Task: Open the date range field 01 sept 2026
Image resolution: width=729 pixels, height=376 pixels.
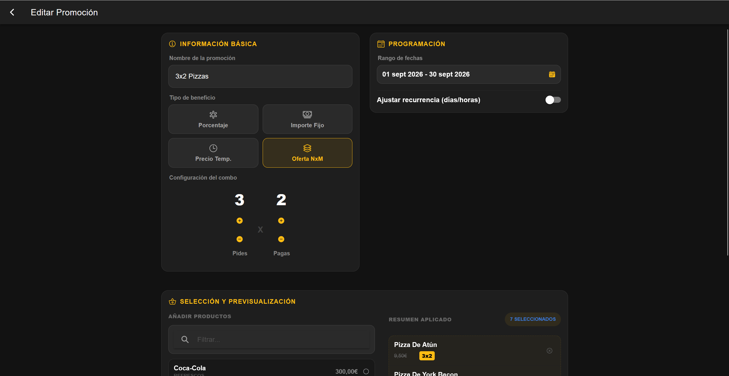Action: coord(469,74)
